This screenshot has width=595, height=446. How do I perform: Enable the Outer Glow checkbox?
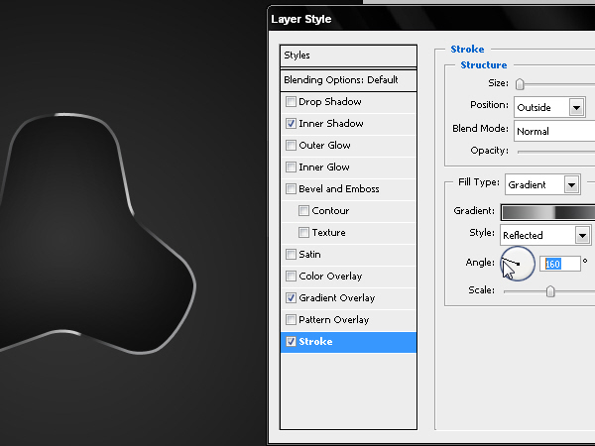[x=291, y=146]
